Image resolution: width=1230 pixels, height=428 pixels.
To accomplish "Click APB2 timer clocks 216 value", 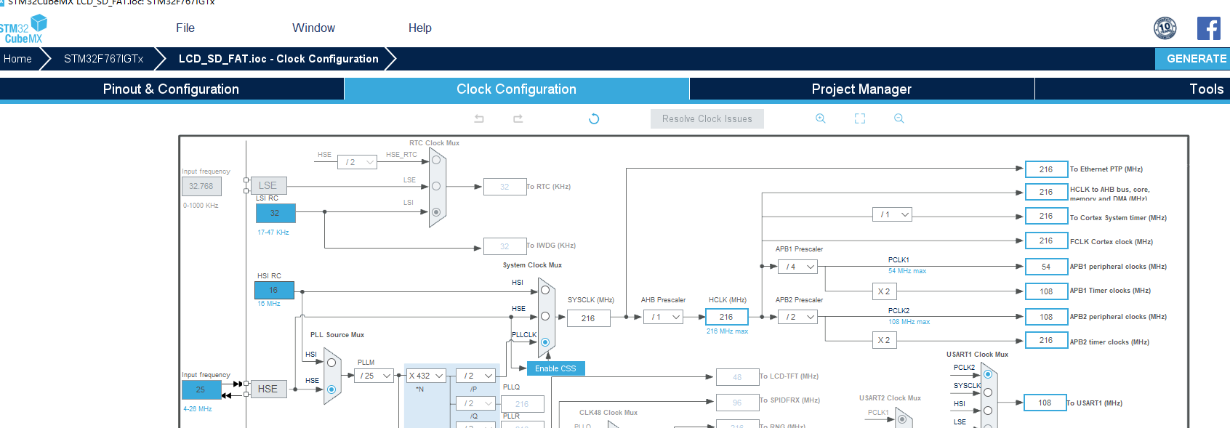I will (1046, 340).
